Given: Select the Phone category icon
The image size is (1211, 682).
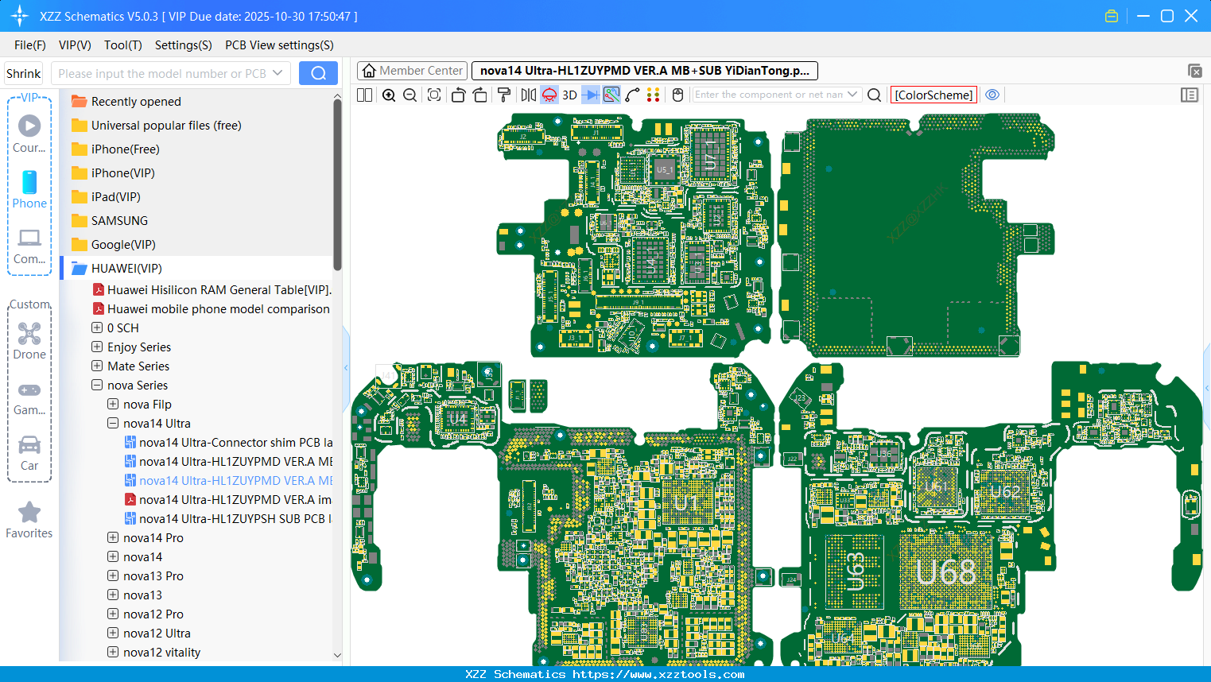Looking at the screenshot, I should coord(29,189).
